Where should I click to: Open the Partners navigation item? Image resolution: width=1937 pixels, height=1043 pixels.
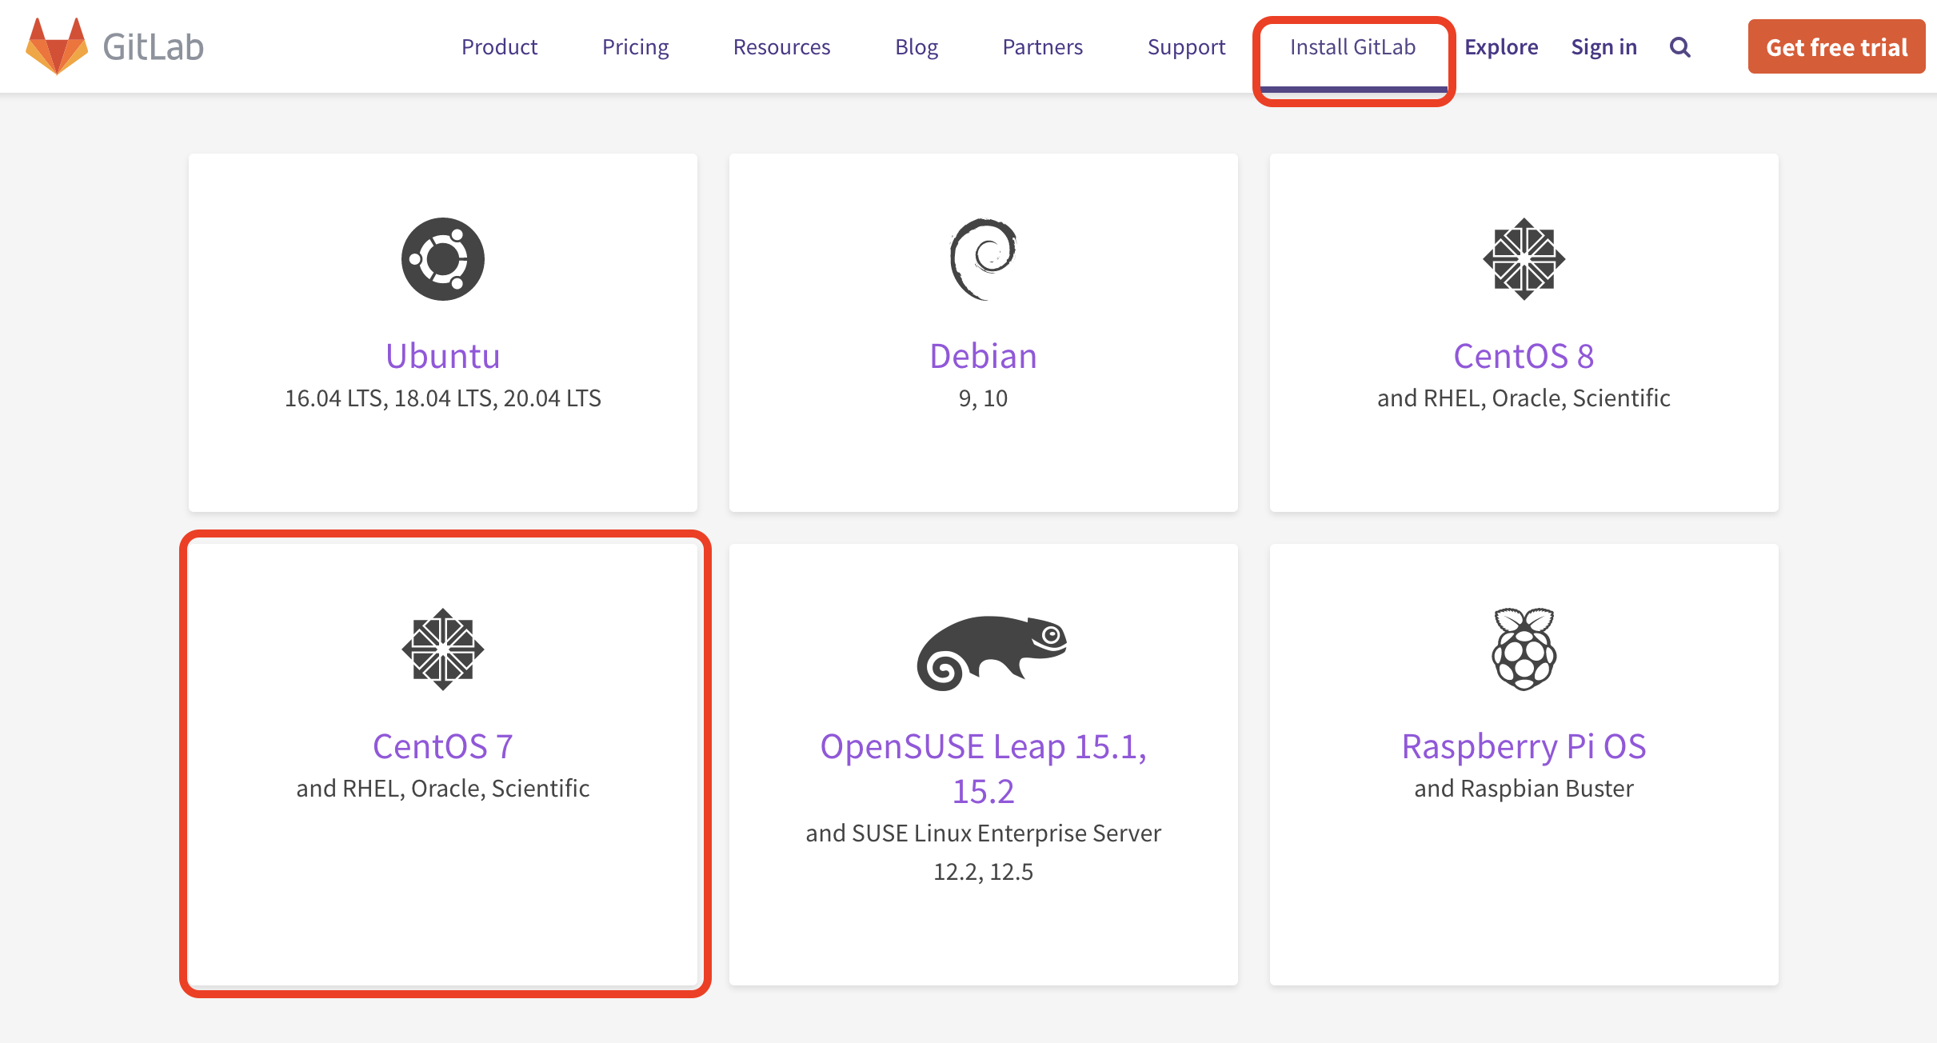point(1042,47)
